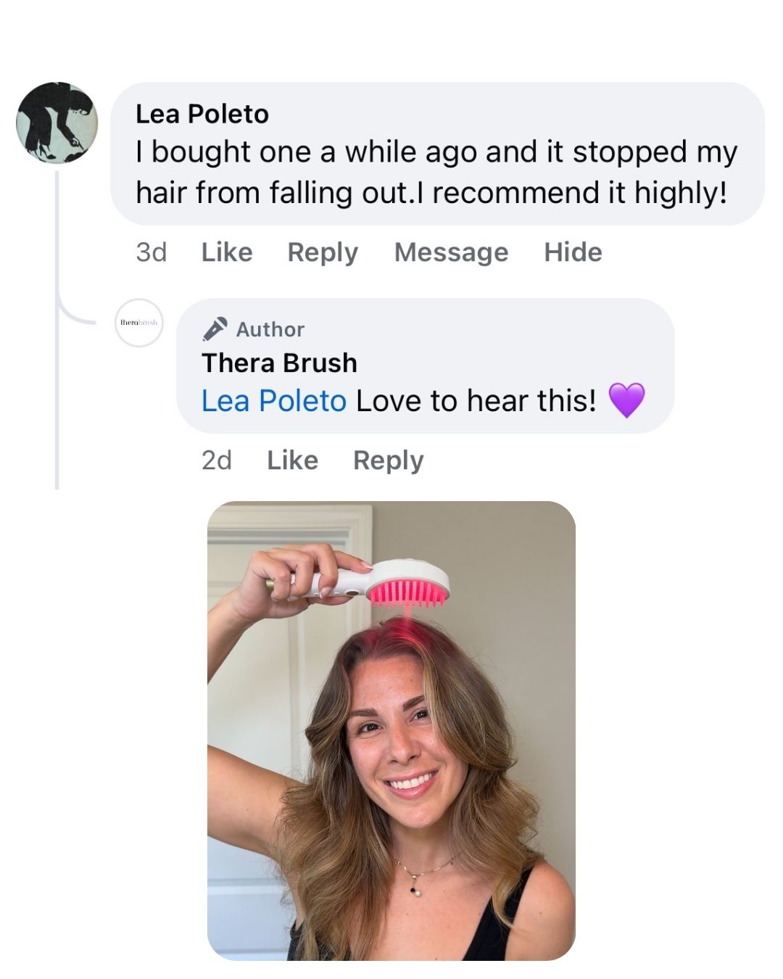The height and width of the screenshot is (979, 783).
Task: Reply to the Thera Brush response
Action: [x=388, y=460]
